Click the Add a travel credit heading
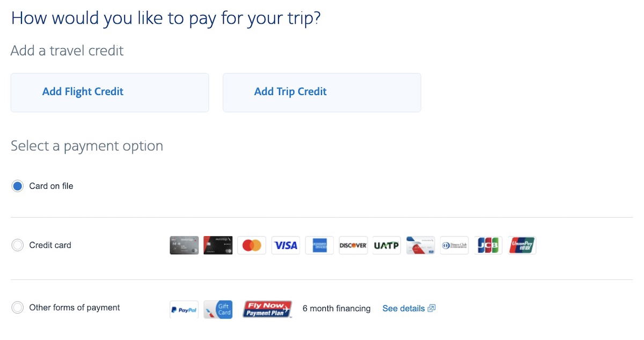 point(67,50)
